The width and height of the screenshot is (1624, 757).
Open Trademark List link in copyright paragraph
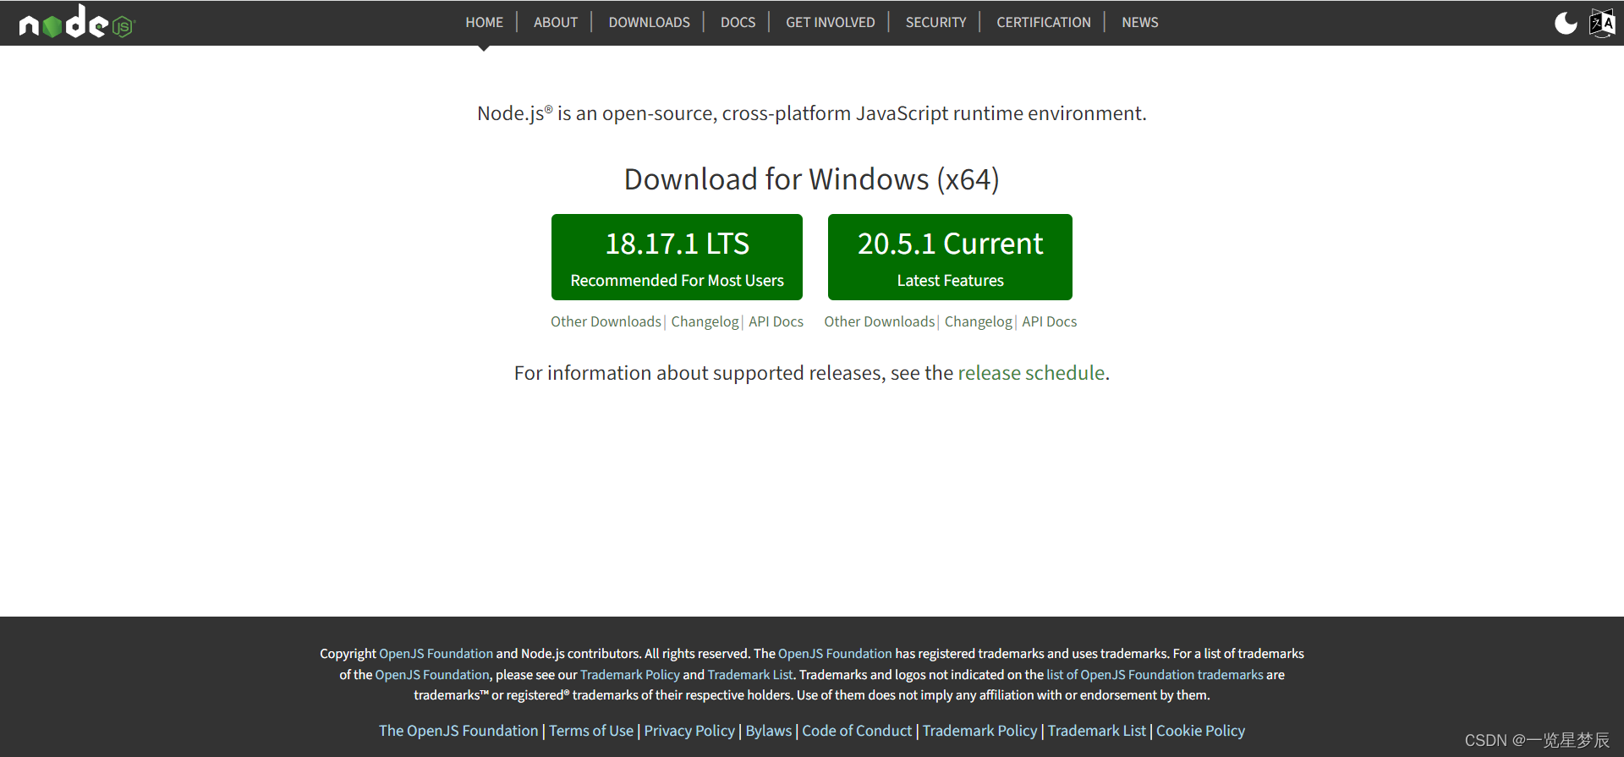click(x=750, y=675)
